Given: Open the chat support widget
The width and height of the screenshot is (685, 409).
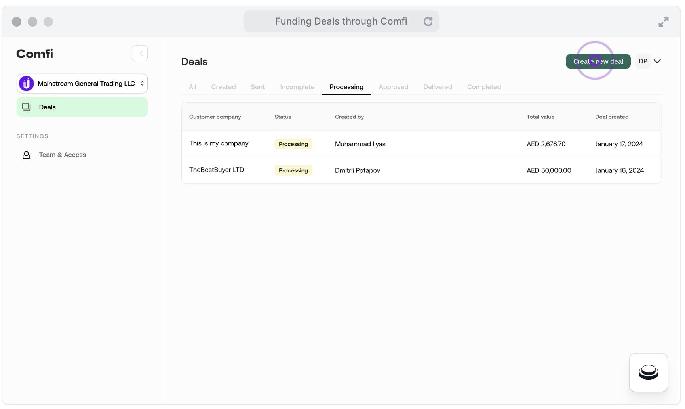Looking at the screenshot, I should [x=648, y=373].
